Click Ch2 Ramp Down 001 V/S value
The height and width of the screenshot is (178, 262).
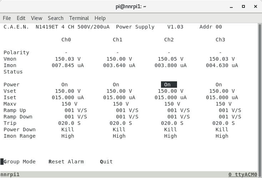178,117
